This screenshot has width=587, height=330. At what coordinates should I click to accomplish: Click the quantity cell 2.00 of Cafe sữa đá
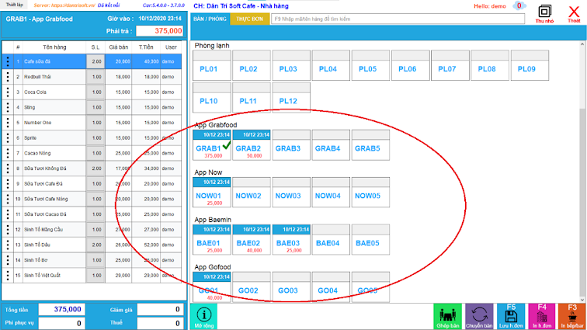point(96,61)
